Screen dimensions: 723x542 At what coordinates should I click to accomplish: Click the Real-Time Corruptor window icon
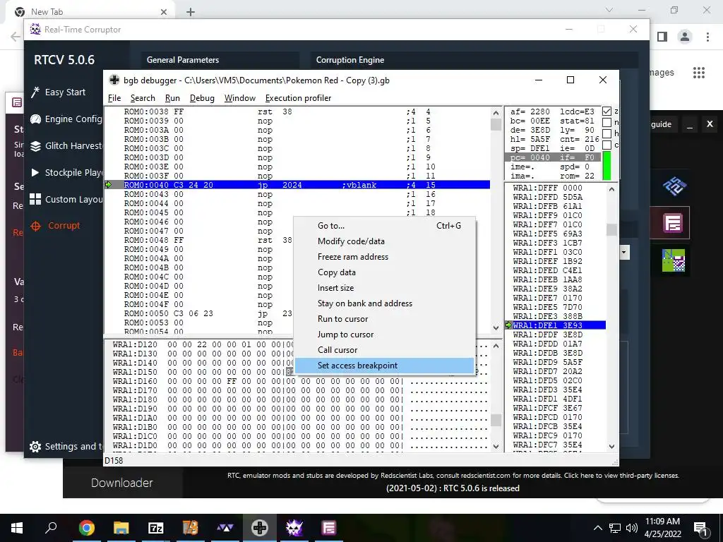(35, 29)
